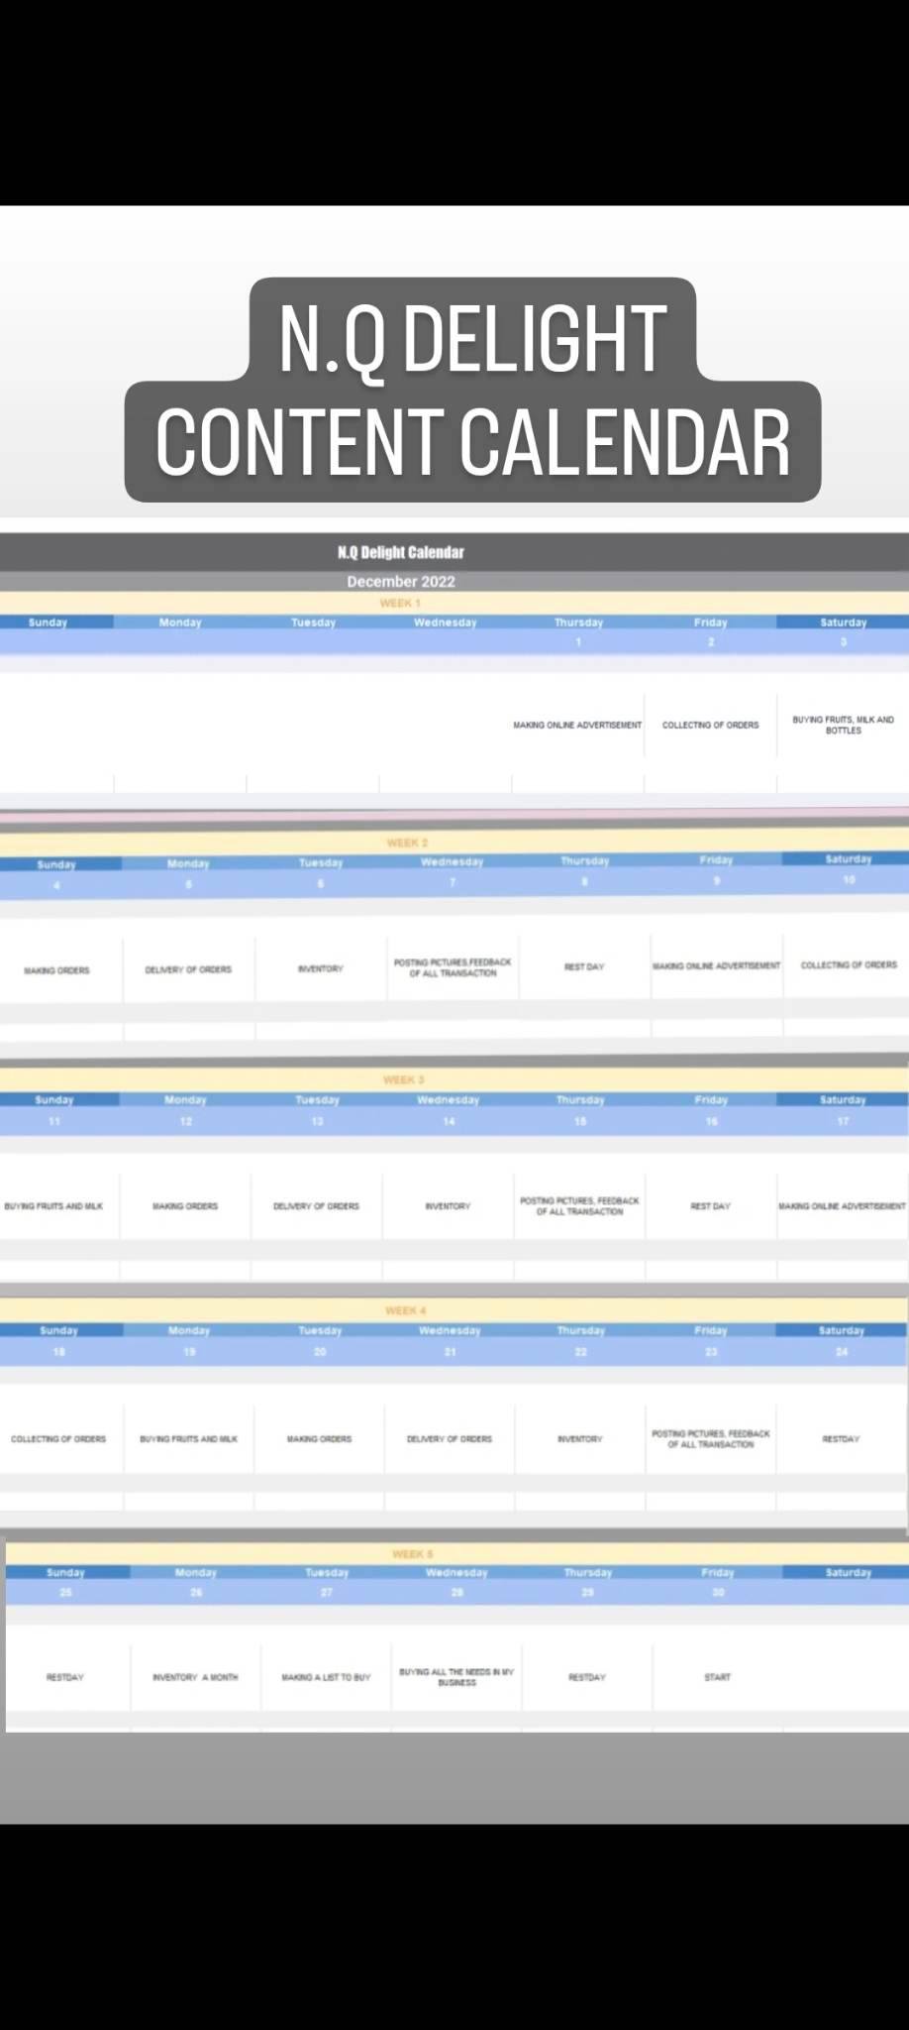909x2030 pixels.
Task: Click 'RESTDAY' under Sunday in Week 5
Action: coord(65,1677)
